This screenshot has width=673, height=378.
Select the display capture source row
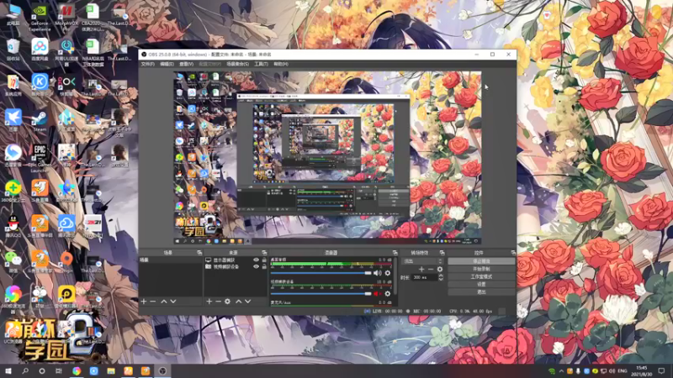pyautogui.click(x=236, y=260)
